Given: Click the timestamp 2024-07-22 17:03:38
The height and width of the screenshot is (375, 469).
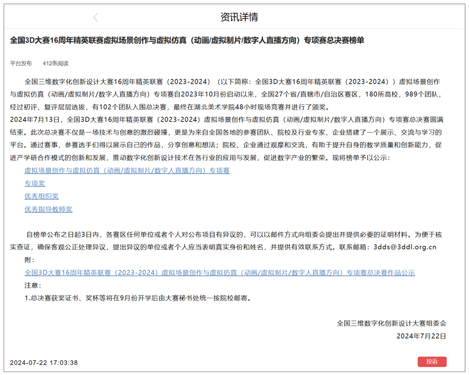Looking at the screenshot, I should coord(44,362).
